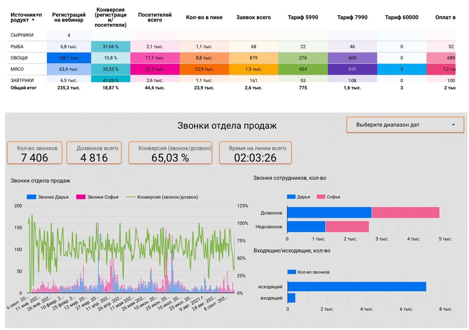This screenshot has height=330, width=469.
Task: Select the Кол-во звонков 7 406 scorecard
Action: (x=35, y=153)
